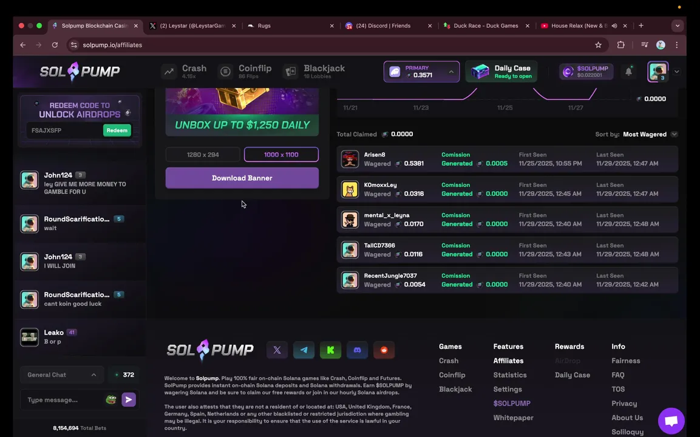Open media control icon in toolbar
The image size is (700, 437).
point(644,45)
